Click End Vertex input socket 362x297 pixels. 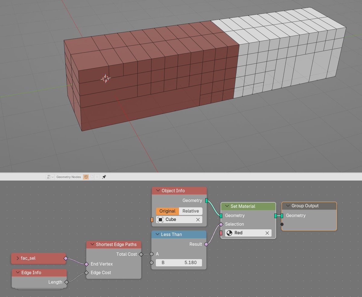coord(87,264)
